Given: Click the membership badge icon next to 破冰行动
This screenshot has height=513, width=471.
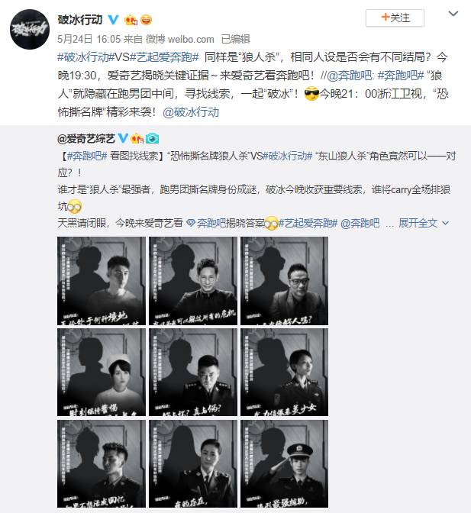Looking at the screenshot, I should click(131, 20).
